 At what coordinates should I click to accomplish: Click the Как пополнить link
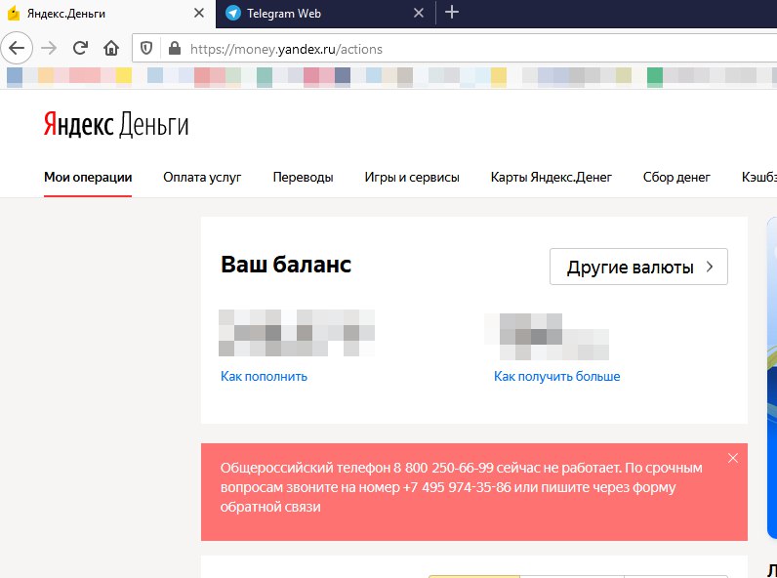(x=264, y=376)
